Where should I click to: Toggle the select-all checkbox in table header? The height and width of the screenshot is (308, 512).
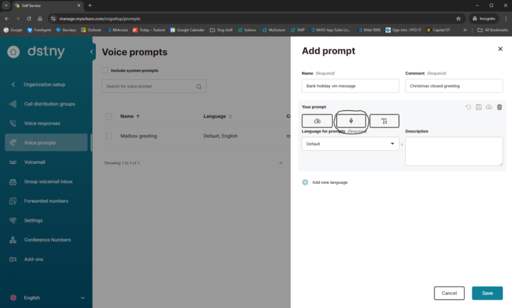point(109,117)
